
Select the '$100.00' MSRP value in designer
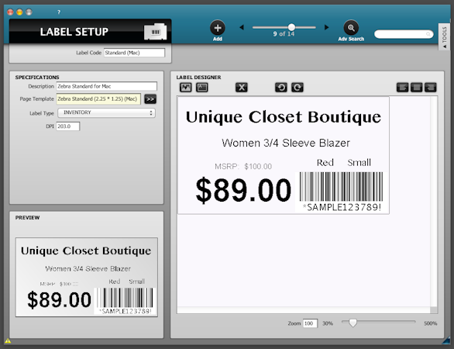click(258, 167)
